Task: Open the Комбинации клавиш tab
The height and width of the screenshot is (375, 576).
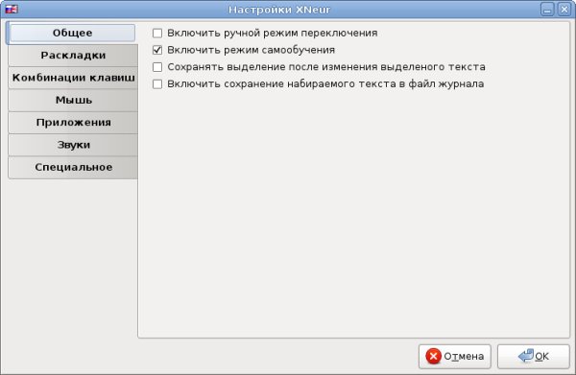Action: tap(73, 78)
